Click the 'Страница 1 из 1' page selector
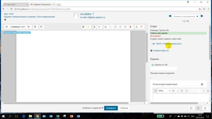 [18, 27]
